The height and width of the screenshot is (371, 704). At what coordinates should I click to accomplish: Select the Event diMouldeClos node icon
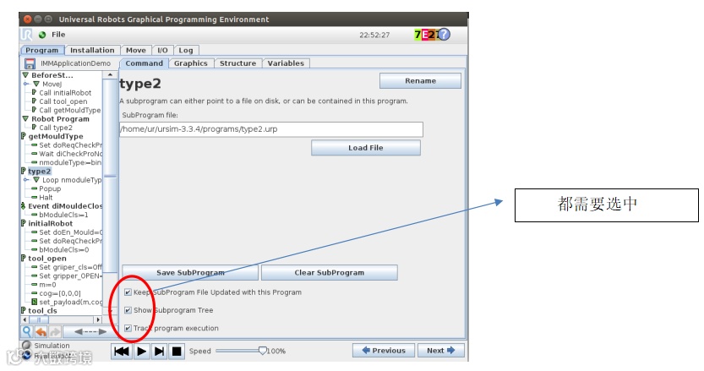(23, 206)
